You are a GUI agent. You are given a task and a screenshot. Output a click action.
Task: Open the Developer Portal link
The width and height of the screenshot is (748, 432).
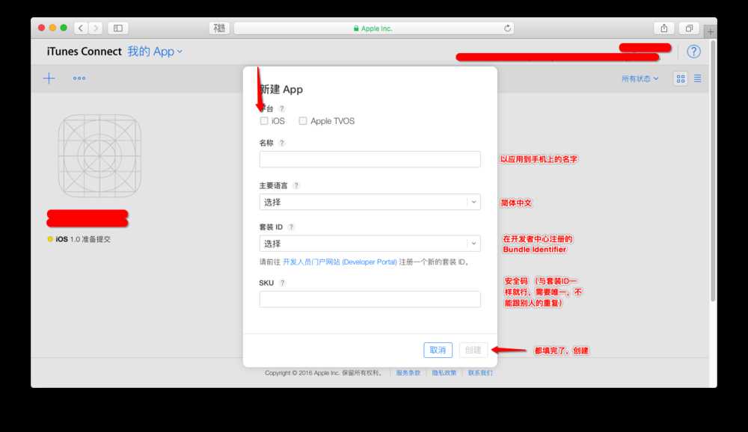[340, 262]
